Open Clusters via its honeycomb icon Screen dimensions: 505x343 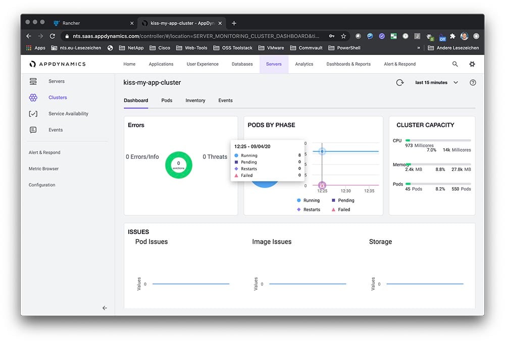click(x=33, y=97)
